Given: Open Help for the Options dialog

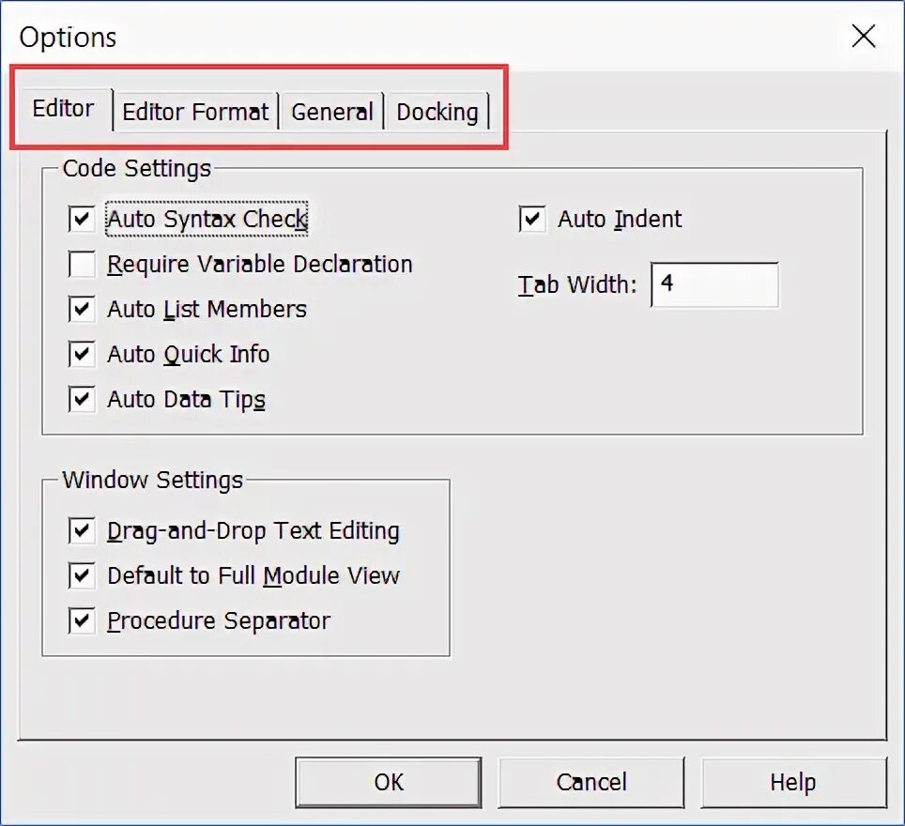Looking at the screenshot, I should point(792,783).
